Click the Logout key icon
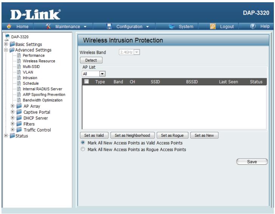This screenshot has height=214, width=275. pos(213,26)
